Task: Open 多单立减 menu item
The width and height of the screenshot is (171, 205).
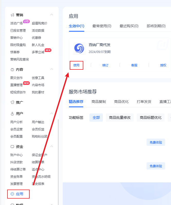Action: pyautogui.click(x=38, y=52)
